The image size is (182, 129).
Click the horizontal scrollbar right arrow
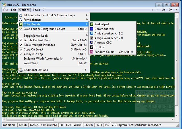point(173,119)
